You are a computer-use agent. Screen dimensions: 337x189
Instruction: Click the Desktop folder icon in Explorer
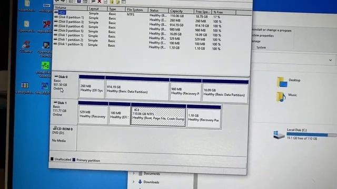click(x=282, y=82)
